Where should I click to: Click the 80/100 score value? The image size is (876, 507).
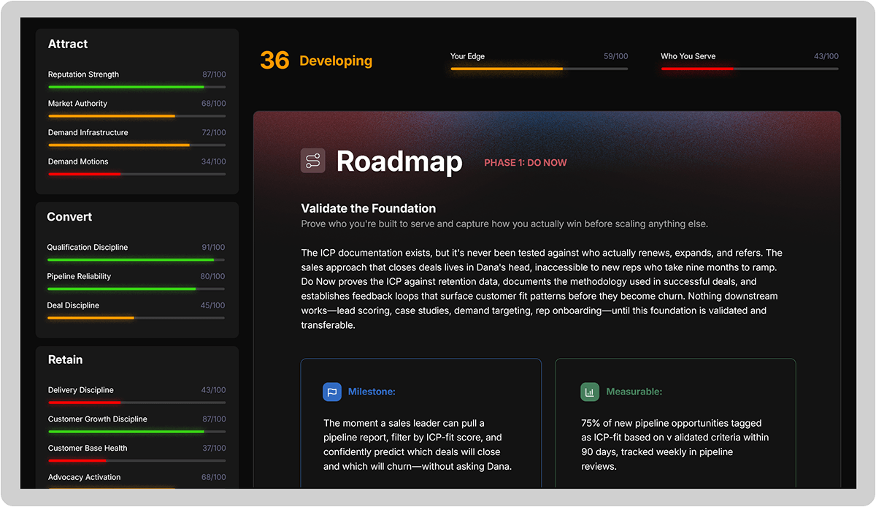pyautogui.click(x=213, y=276)
